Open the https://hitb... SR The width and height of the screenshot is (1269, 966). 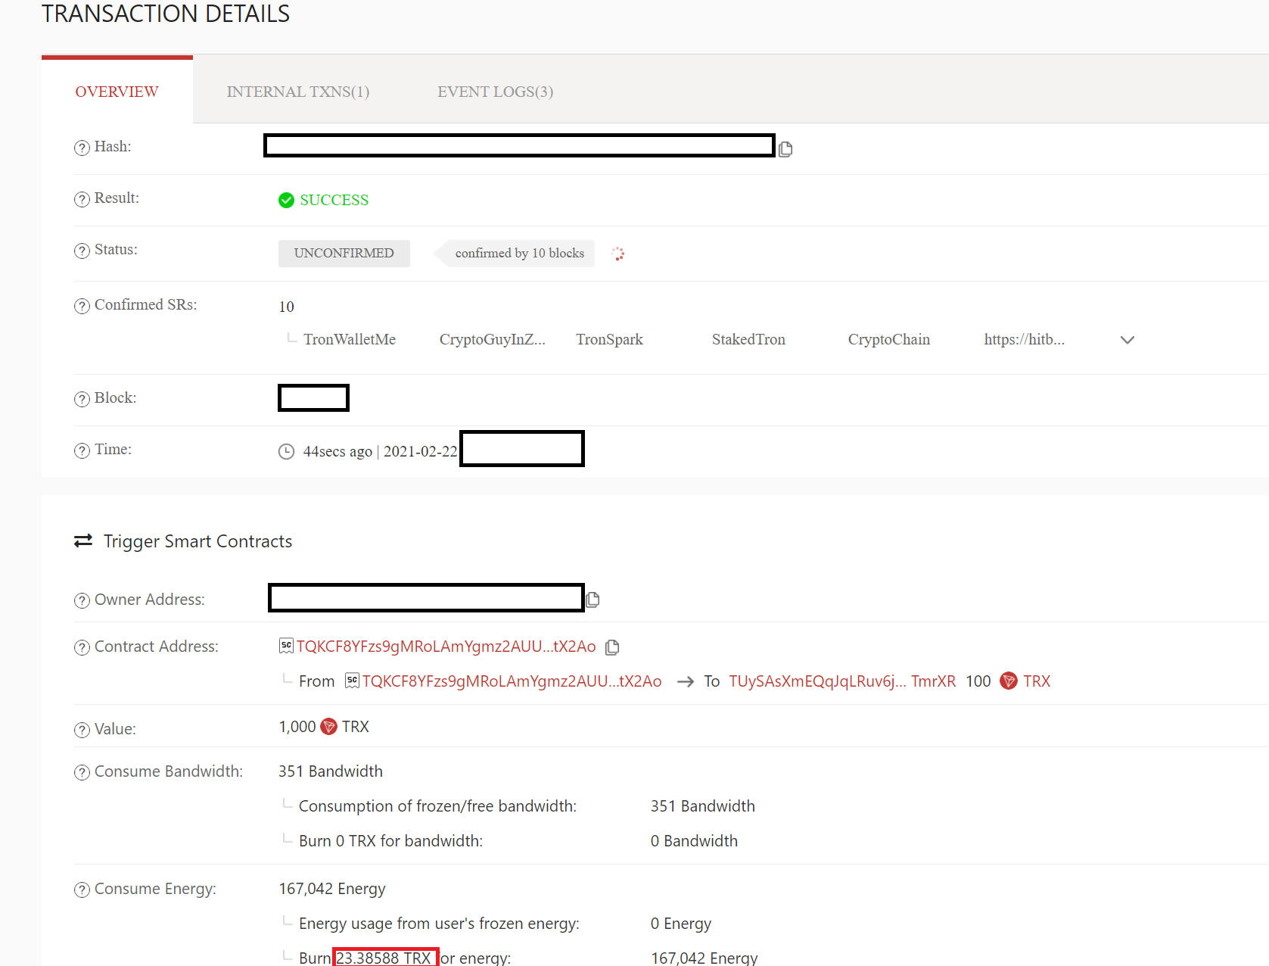(1024, 339)
